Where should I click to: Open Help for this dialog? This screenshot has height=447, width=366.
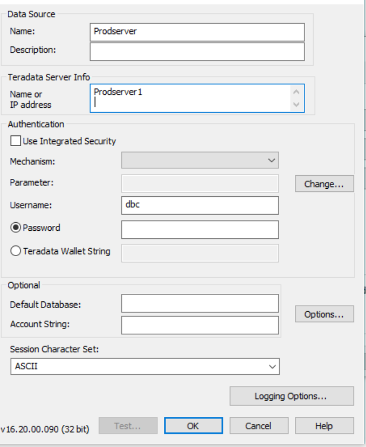(324, 425)
